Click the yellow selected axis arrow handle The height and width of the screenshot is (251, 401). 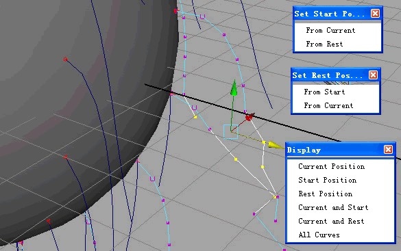coord(276,146)
